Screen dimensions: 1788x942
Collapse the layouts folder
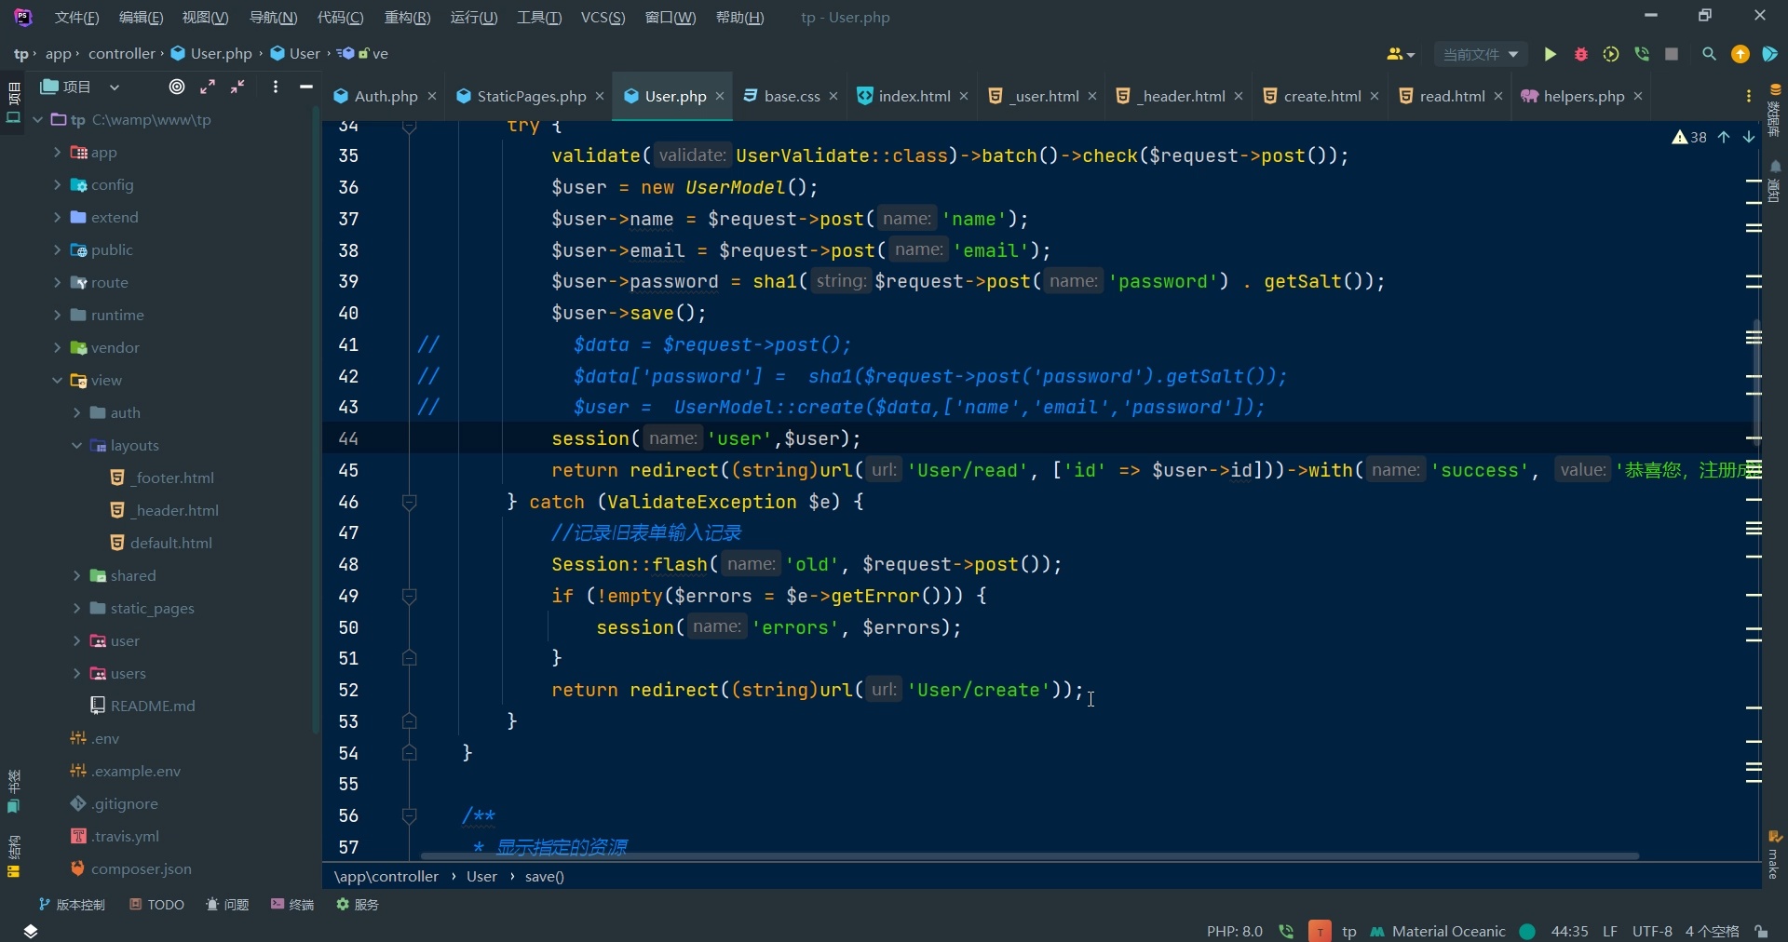click(76, 445)
